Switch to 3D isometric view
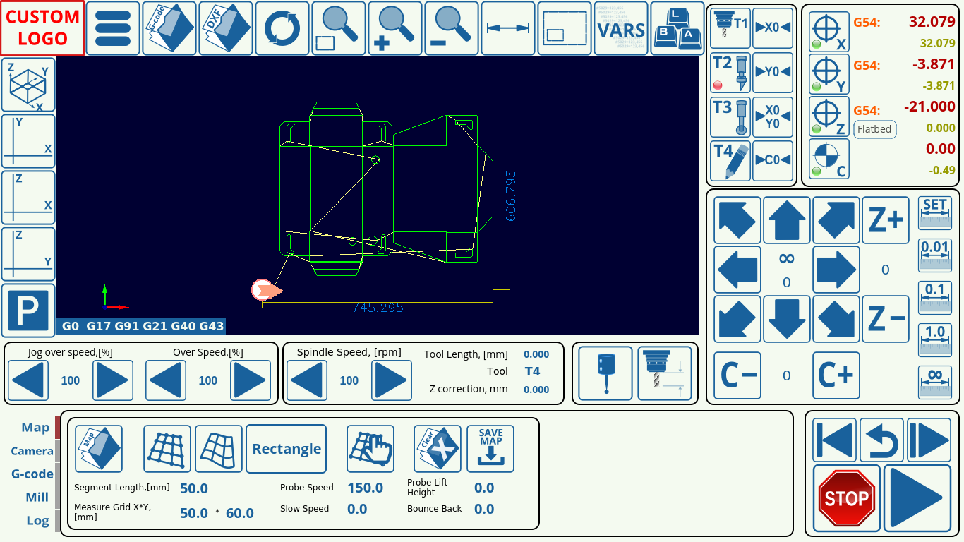 click(x=28, y=85)
